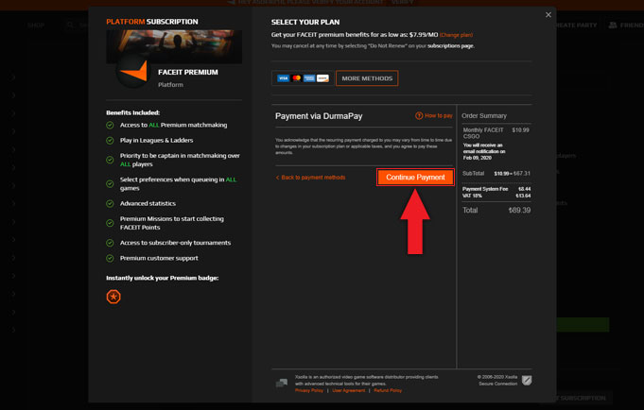Choose the American Express card icon
The height and width of the screenshot is (410, 644).
tap(309, 78)
